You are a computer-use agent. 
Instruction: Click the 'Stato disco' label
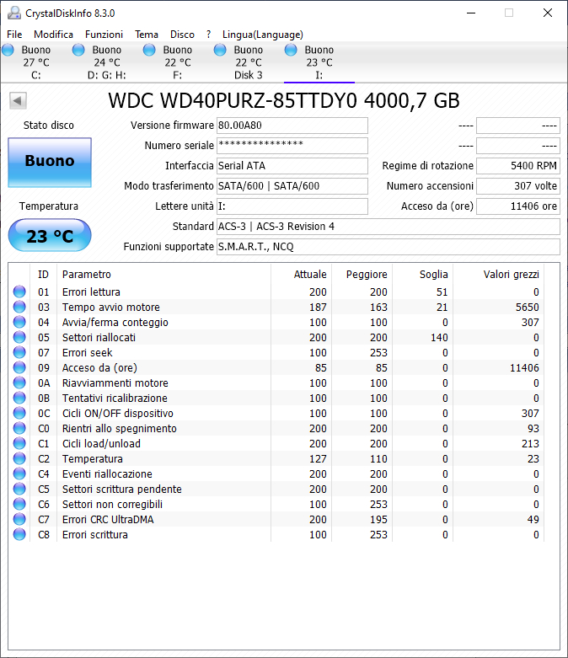click(49, 125)
